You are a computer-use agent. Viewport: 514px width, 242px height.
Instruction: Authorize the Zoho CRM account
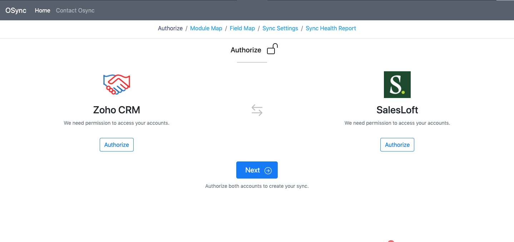click(x=117, y=145)
